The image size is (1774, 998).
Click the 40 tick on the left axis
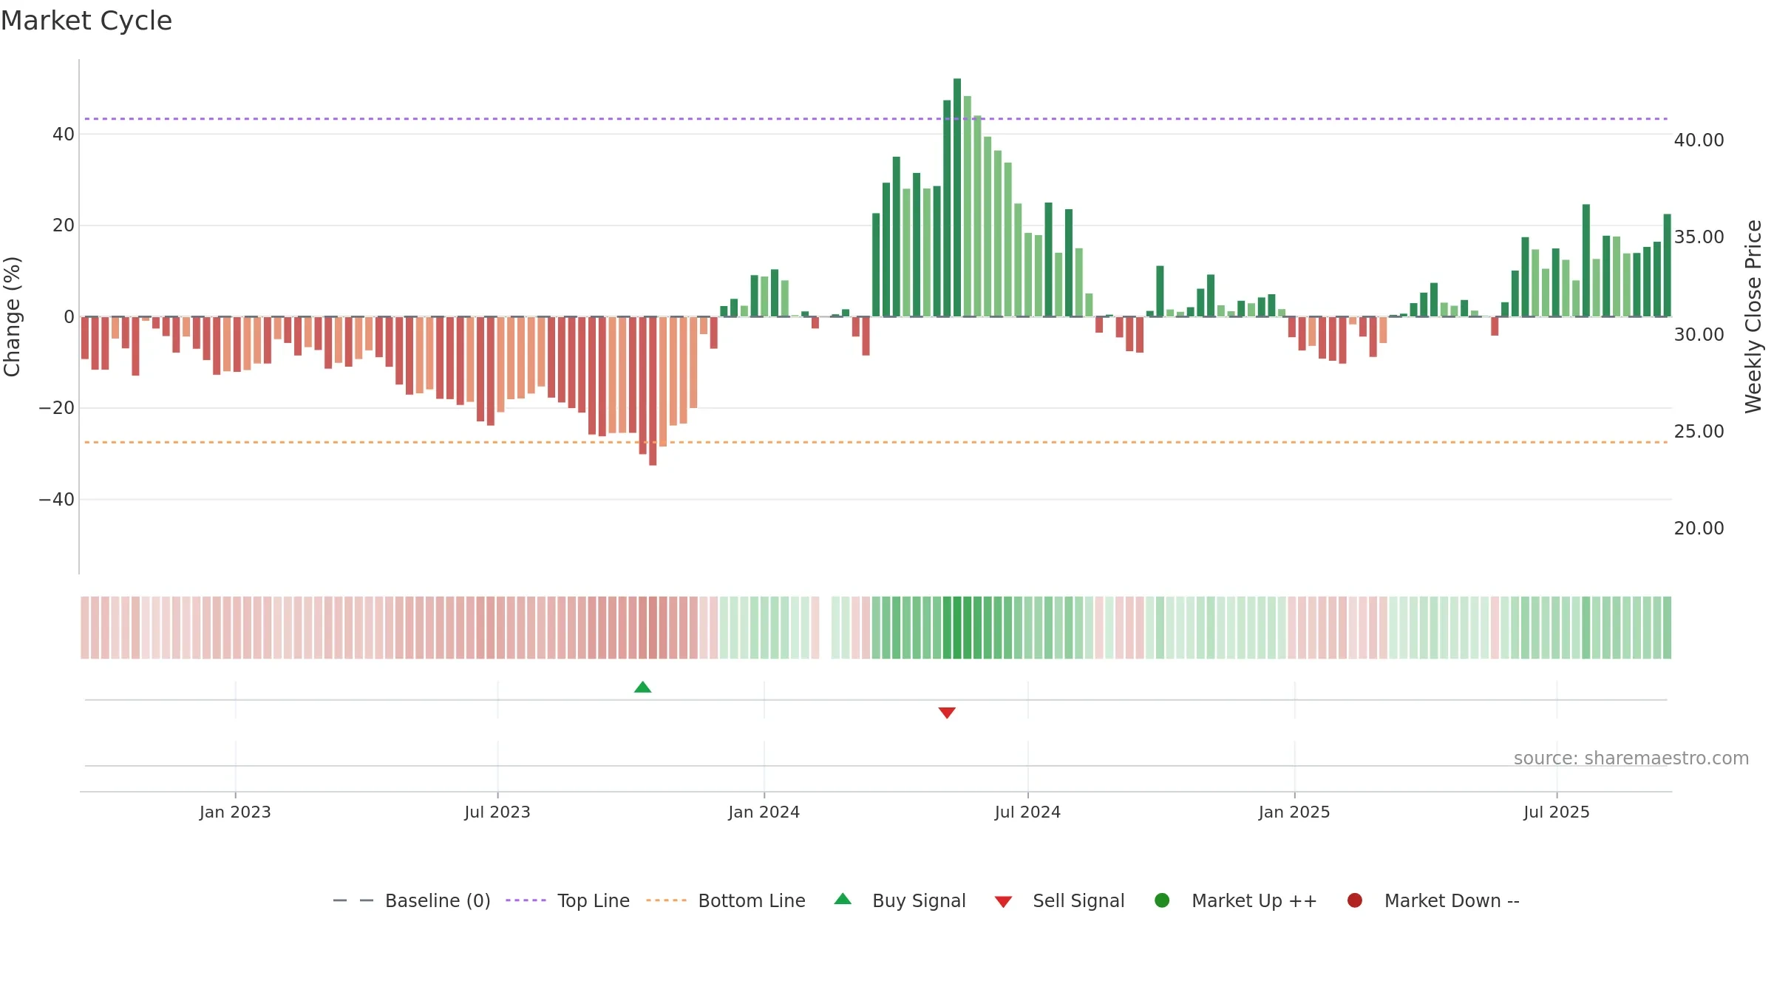click(x=64, y=134)
